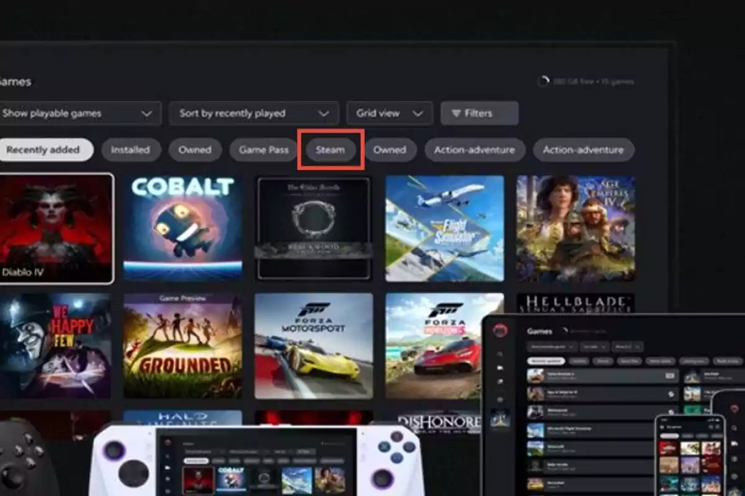This screenshot has width=745, height=496.
Task: Click the Filters button
Action: pos(479,113)
